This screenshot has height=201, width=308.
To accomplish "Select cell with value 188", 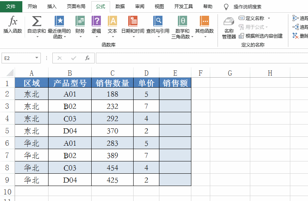I will (112, 94).
